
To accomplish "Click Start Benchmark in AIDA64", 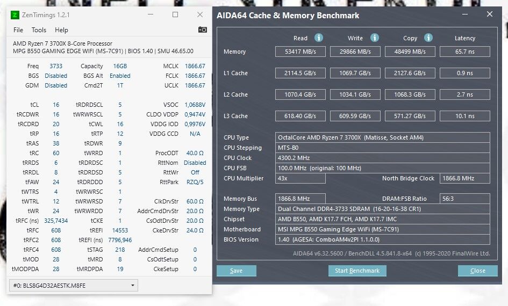I will pyautogui.click(x=357, y=271).
